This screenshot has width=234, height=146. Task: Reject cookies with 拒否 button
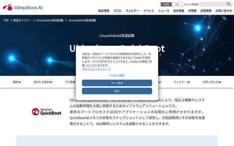pos(117,91)
